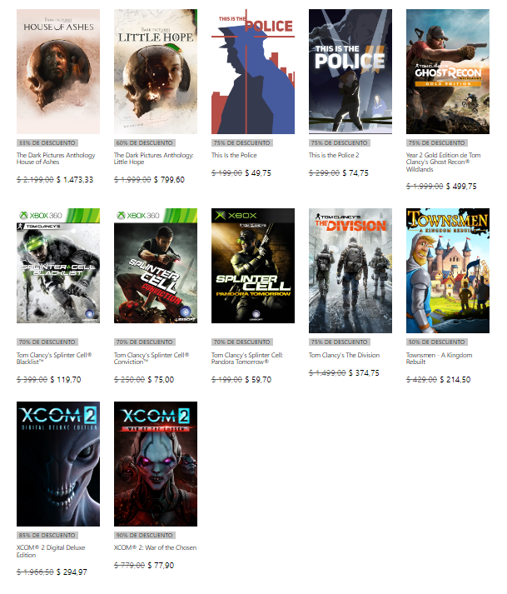Open Ghost Recon Wildlands Gold Edition cover

click(x=448, y=72)
